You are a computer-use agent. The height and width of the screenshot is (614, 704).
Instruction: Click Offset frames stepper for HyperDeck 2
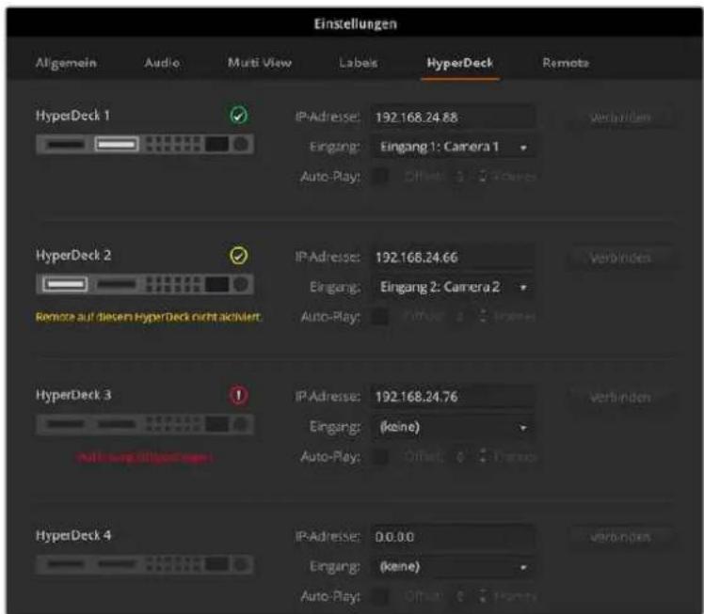pos(483,316)
